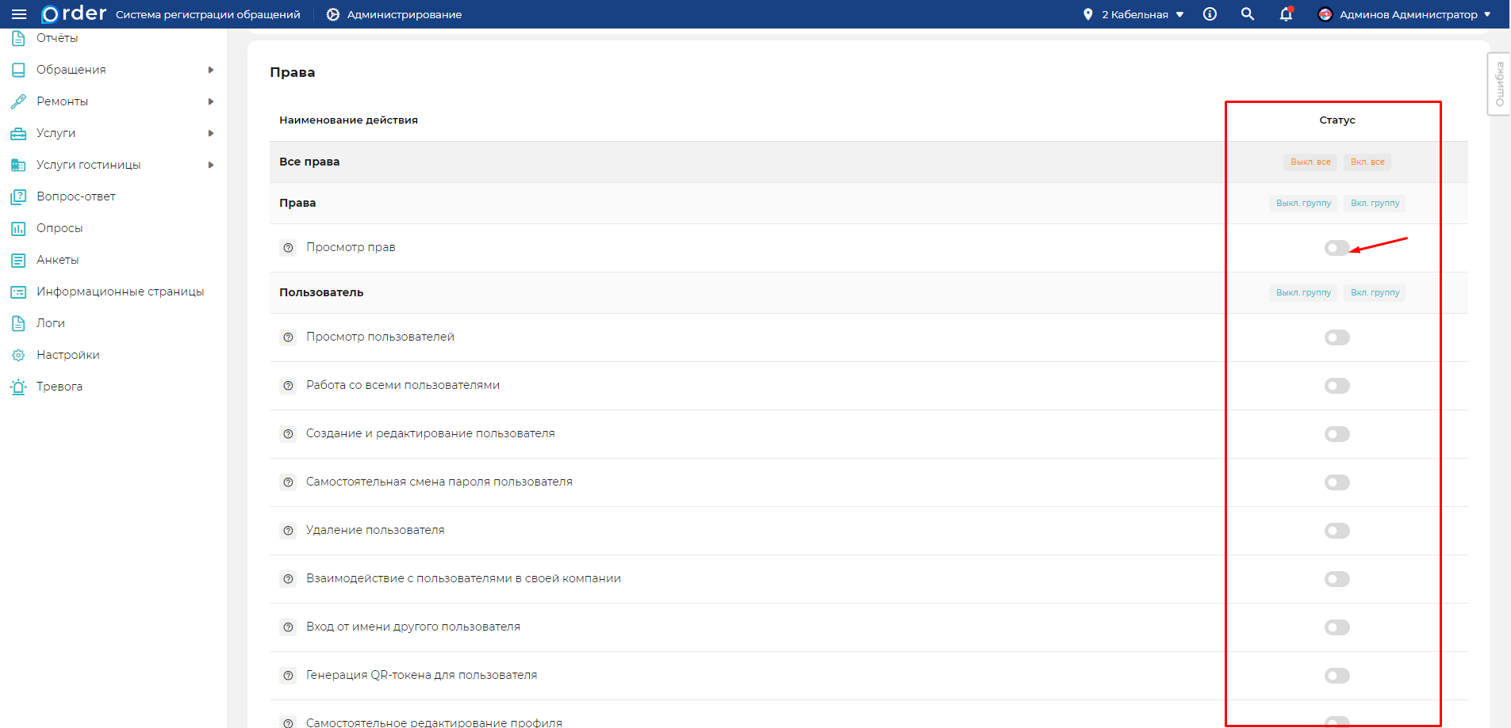The height and width of the screenshot is (728, 1511).
Task: Click the info circle icon in header
Action: [x=1210, y=14]
